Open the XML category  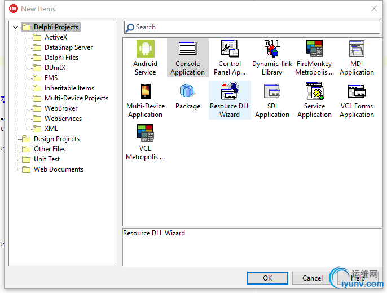coord(51,129)
